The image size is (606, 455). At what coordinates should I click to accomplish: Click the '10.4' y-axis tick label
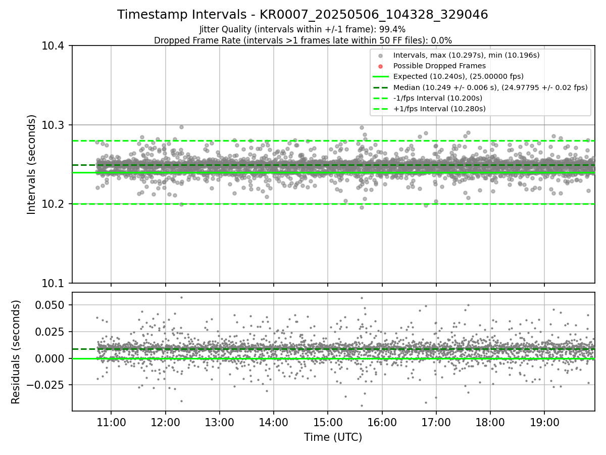point(54,46)
